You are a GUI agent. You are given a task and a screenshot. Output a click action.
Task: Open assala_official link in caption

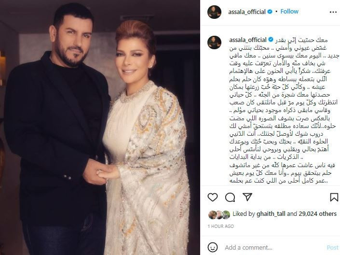[x=247, y=40]
